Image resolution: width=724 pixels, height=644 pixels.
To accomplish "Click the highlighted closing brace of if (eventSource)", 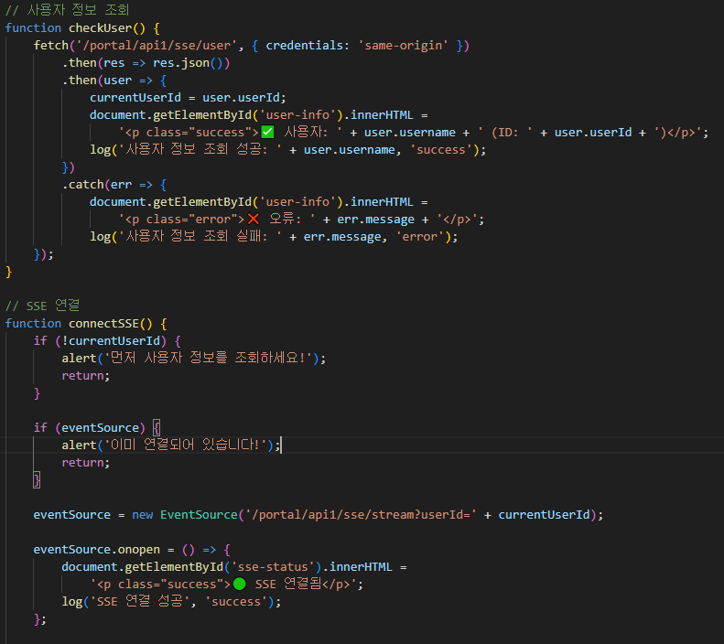I will coord(37,480).
